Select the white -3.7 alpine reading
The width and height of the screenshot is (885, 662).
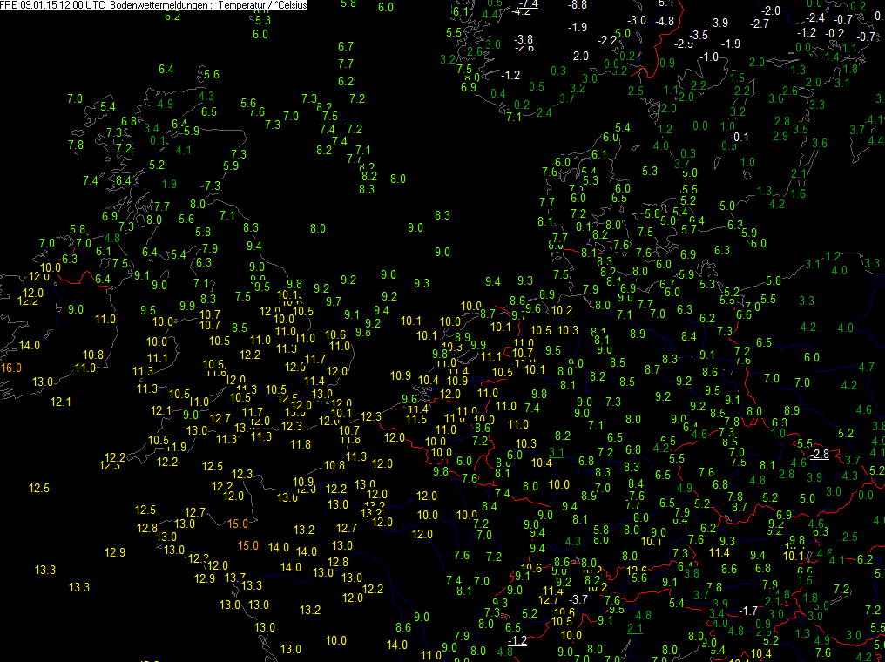coord(578,598)
